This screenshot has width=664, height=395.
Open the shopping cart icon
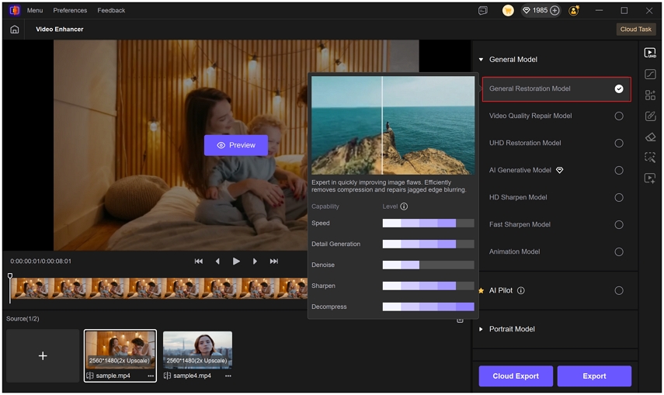coord(508,11)
